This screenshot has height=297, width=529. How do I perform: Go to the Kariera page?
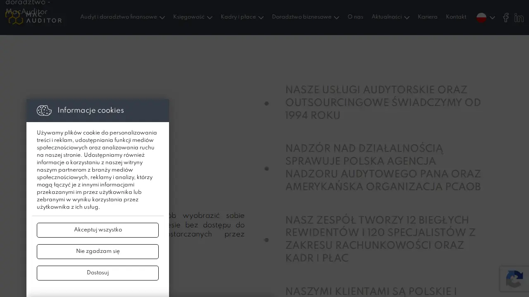click(427, 17)
